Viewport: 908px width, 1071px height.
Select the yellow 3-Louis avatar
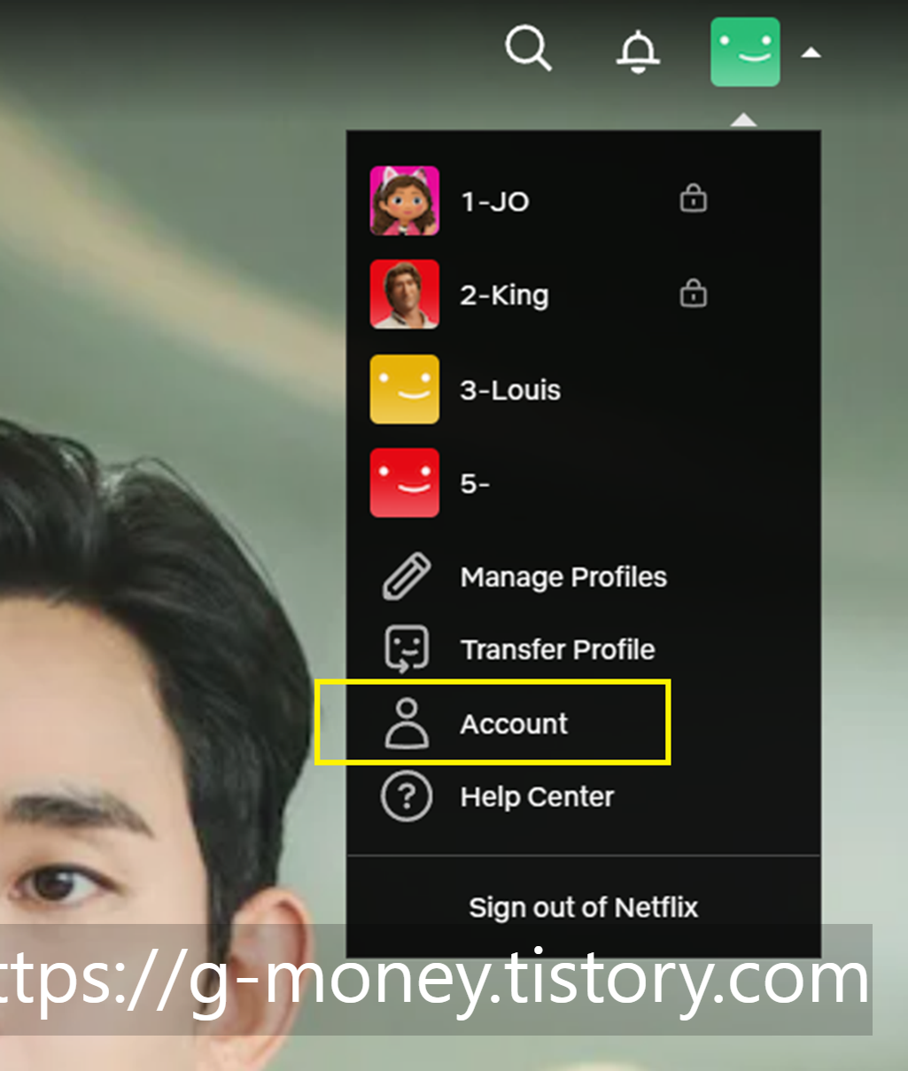pyautogui.click(x=405, y=390)
